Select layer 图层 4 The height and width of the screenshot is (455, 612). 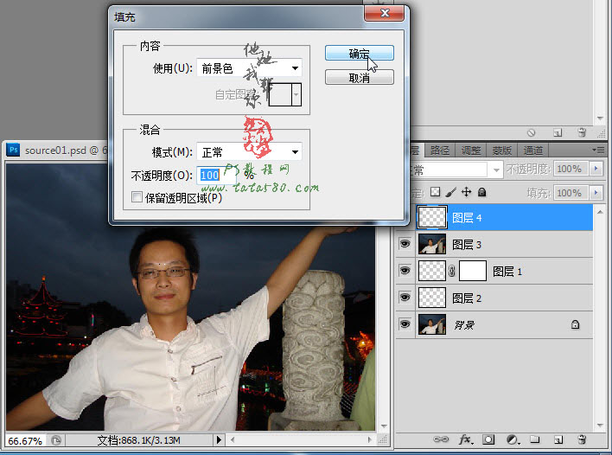point(503,217)
